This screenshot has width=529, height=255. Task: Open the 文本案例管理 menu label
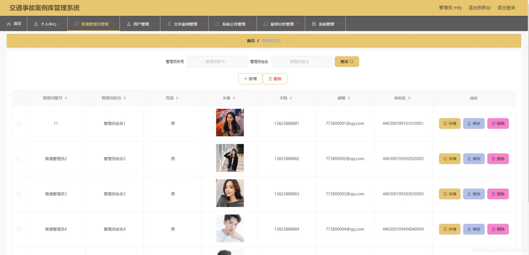[186, 24]
